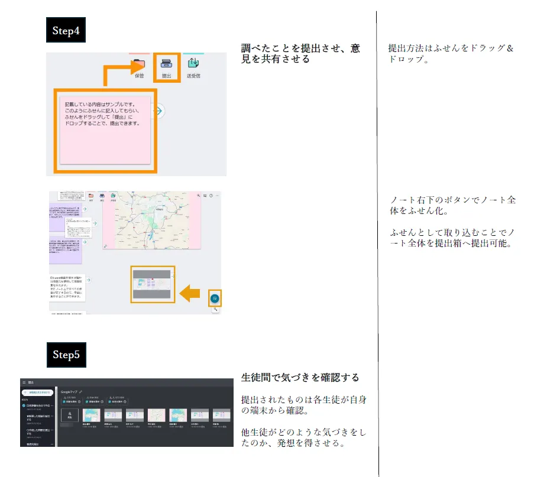The height and width of the screenshot is (477, 534).
Task: Open options for first submission box item
Action: 53,406
